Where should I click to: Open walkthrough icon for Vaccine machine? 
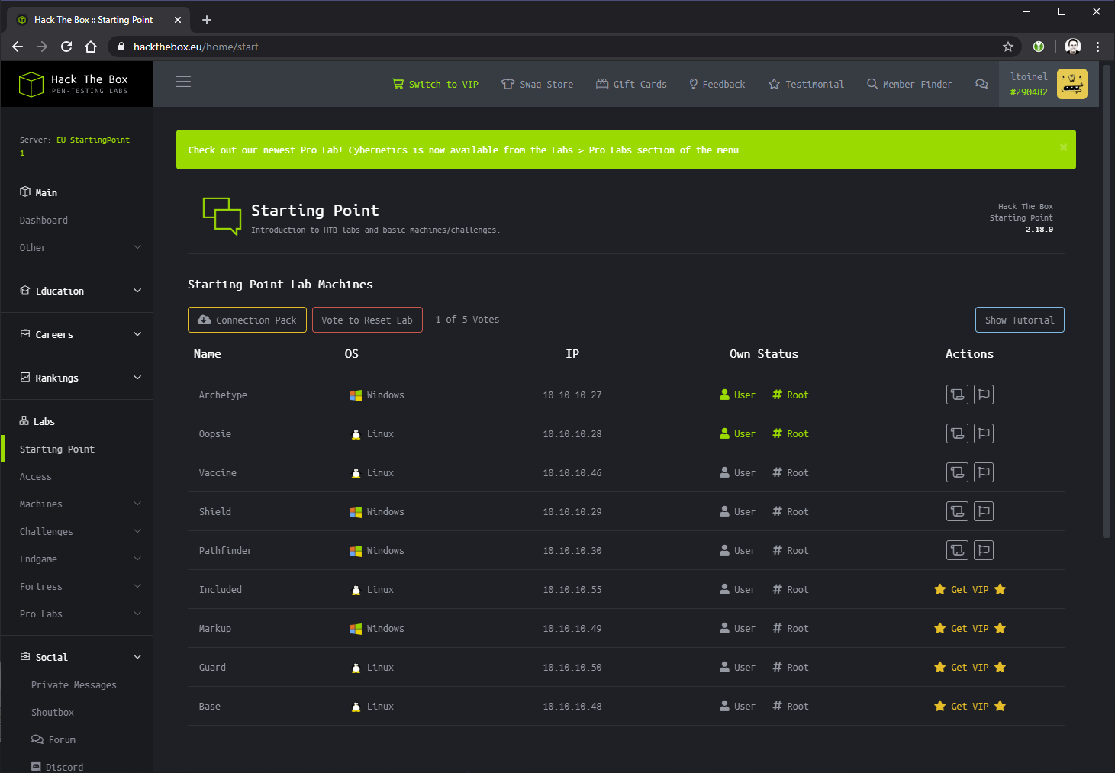[x=957, y=472]
